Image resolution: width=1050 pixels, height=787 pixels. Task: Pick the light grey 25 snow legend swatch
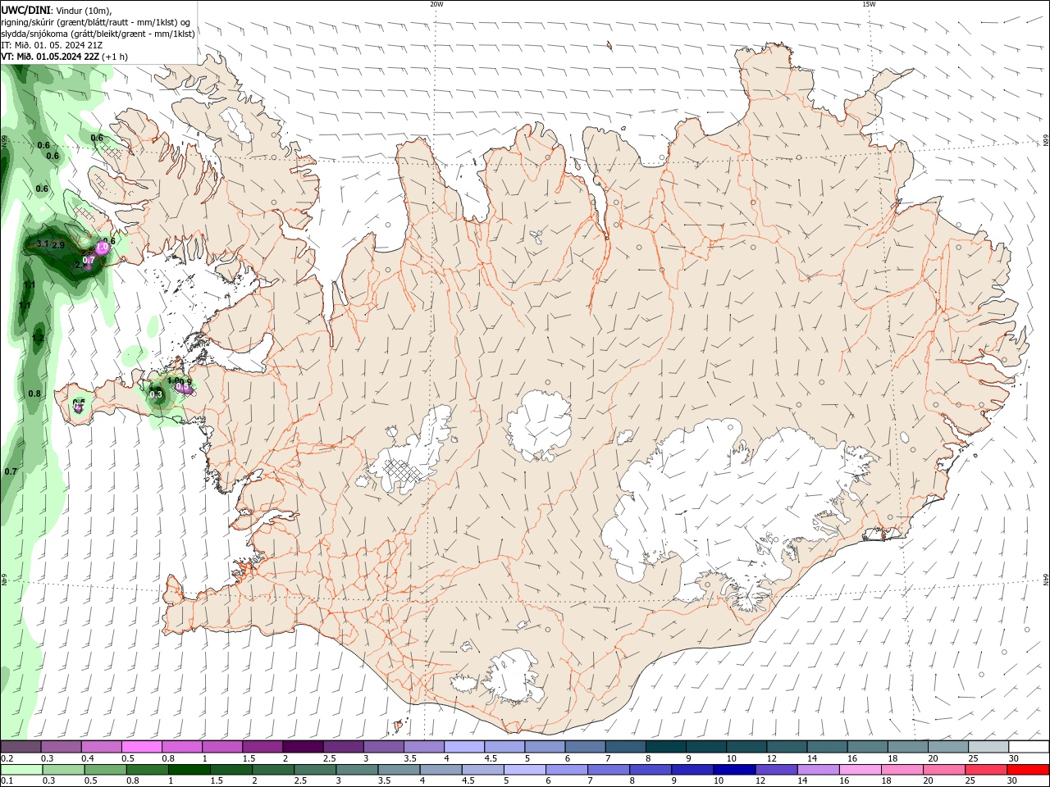tap(988, 747)
